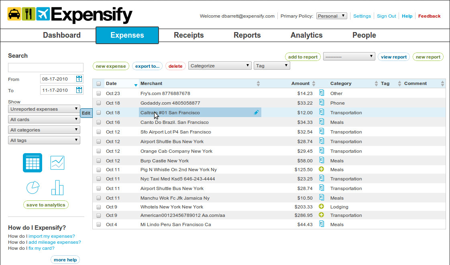Click the green plus icon on Pig N Whistle row

click(x=321, y=169)
